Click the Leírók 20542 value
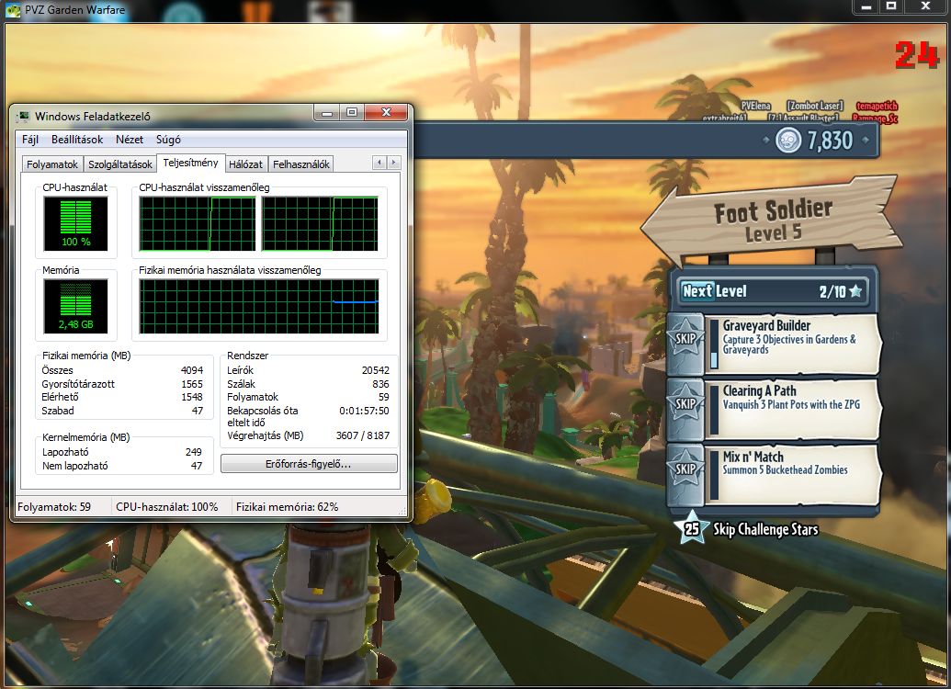This screenshot has width=951, height=689. click(376, 370)
